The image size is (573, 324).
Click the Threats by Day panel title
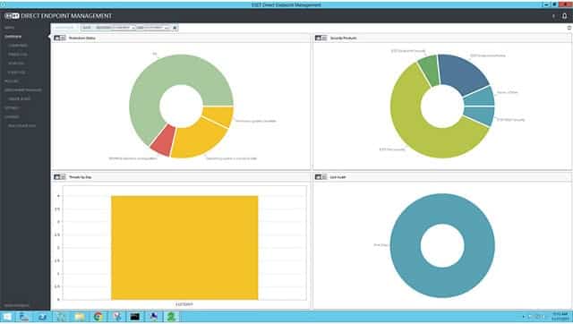tap(80, 177)
